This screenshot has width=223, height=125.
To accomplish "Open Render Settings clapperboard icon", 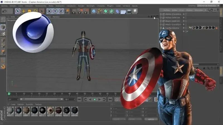I will [86, 11].
